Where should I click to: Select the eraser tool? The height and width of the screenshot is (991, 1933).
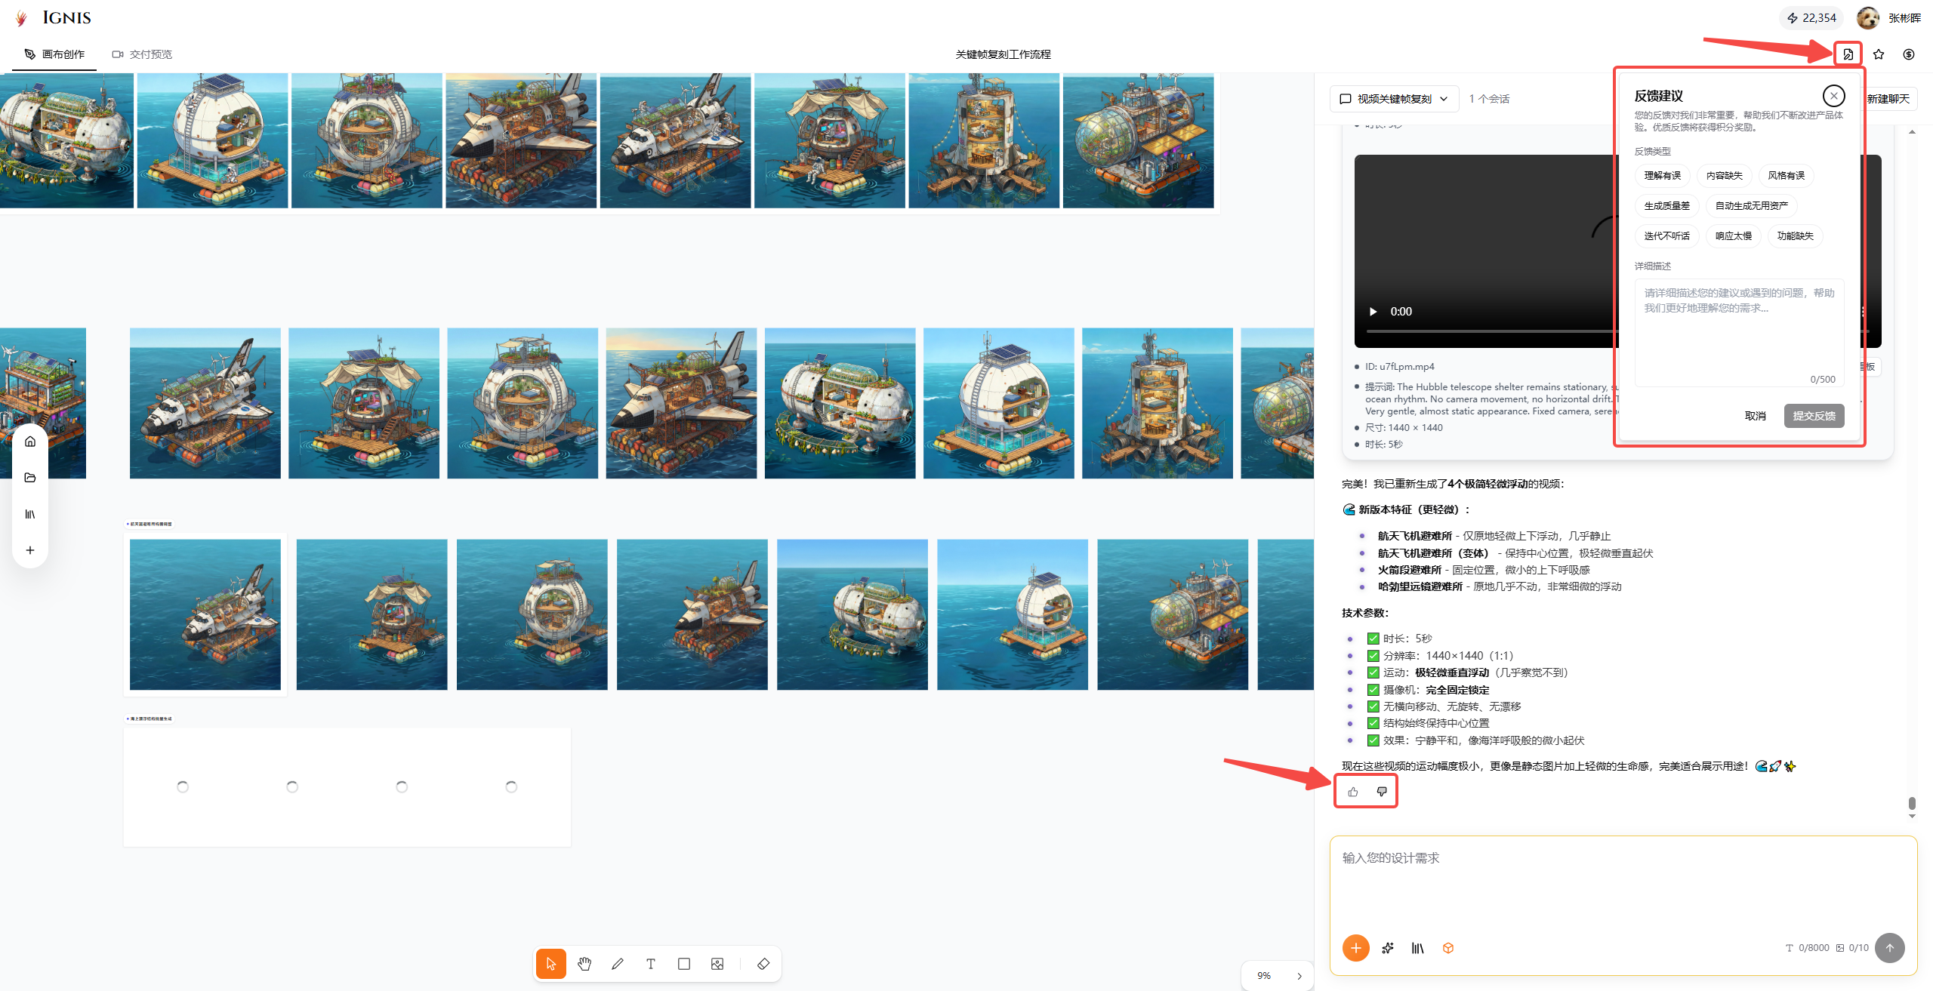point(763,964)
